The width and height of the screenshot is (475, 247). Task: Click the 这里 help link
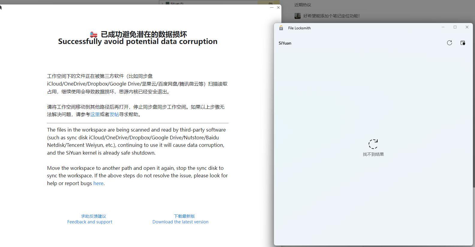click(x=95, y=114)
